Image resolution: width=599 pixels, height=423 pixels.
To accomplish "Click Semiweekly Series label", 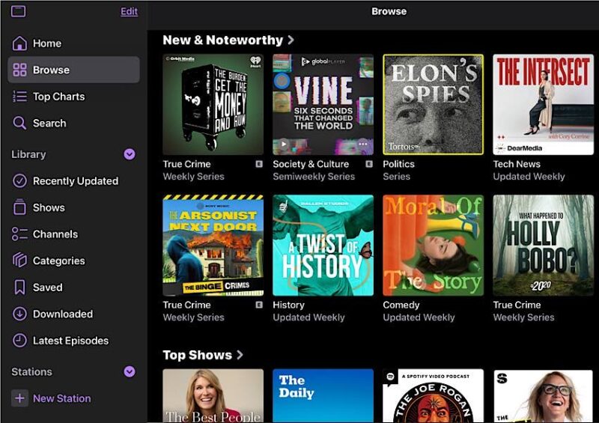I will [314, 177].
